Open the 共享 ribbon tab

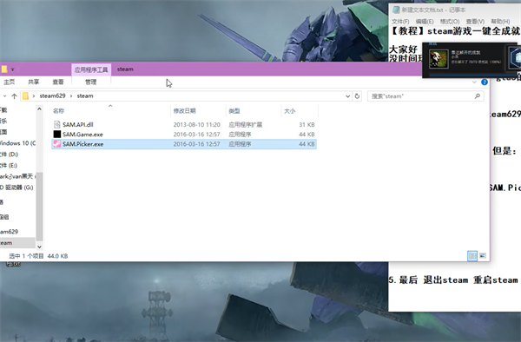(34, 82)
